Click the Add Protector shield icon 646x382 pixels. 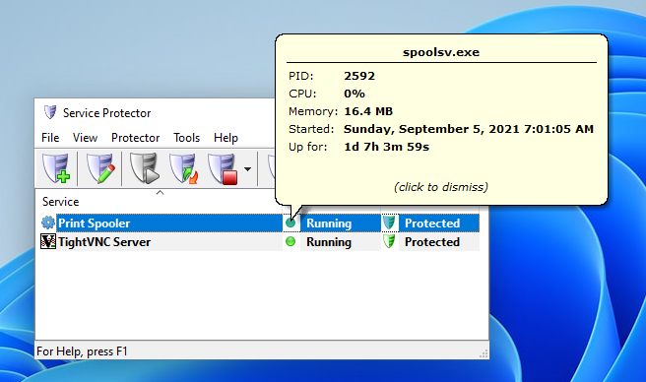click(x=56, y=168)
